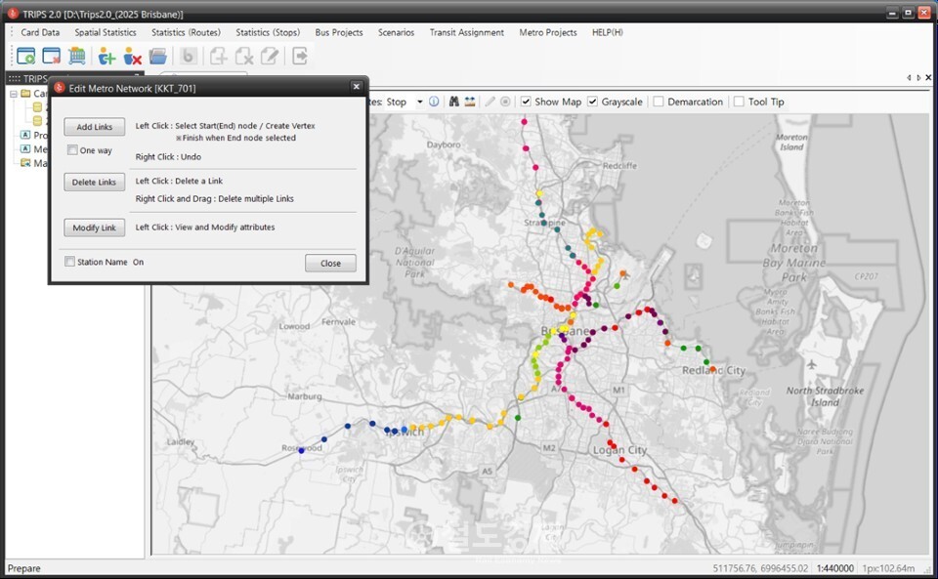Image resolution: width=938 pixels, height=579 pixels.
Task: Enable the Demarcation checkbox
Action: (x=659, y=102)
